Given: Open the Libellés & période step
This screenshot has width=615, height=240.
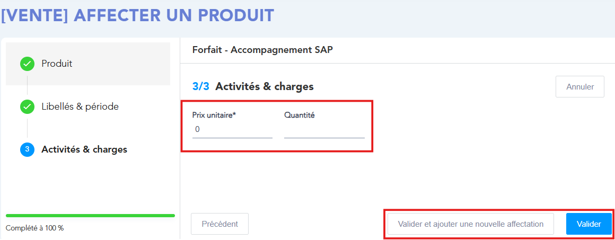Looking at the screenshot, I should (80, 106).
